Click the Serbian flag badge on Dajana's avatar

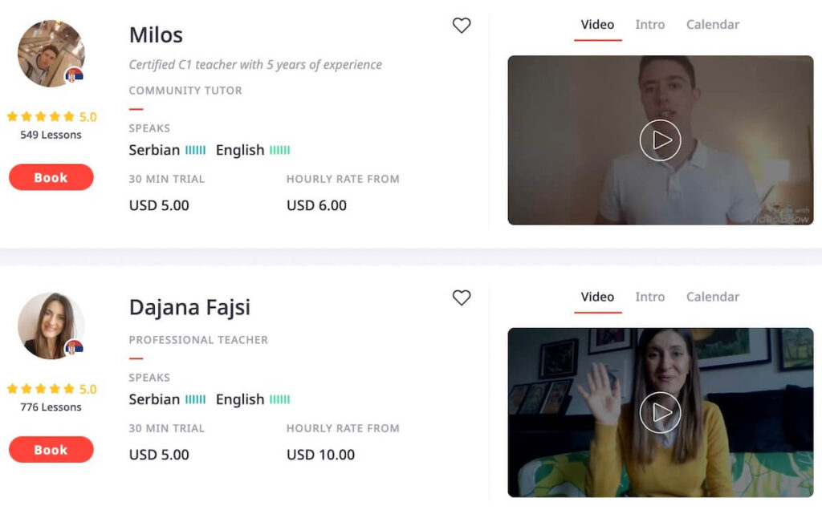point(74,348)
